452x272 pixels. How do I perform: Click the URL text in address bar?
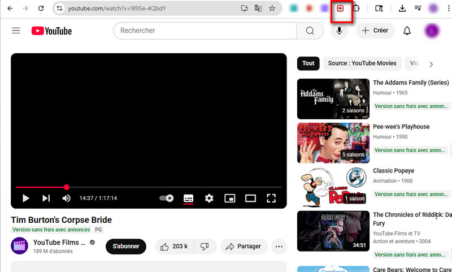click(117, 8)
